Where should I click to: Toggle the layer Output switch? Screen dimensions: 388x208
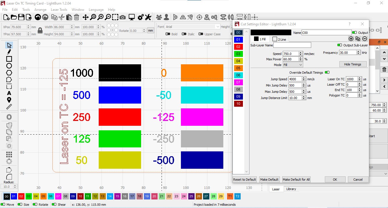click(354, 32)
